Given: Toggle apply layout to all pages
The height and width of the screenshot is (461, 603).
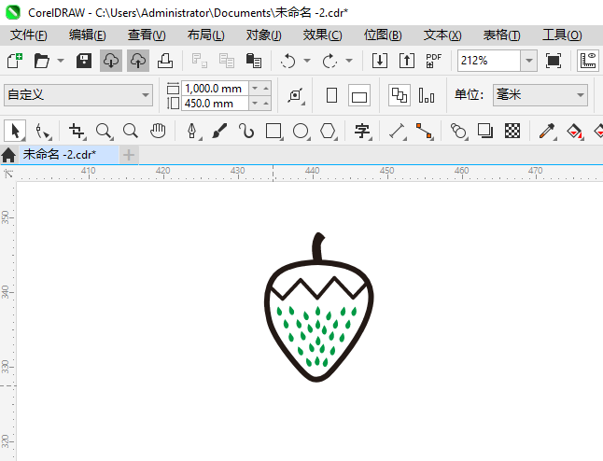Looking at the screenshot, I should [x=400, y=95].
